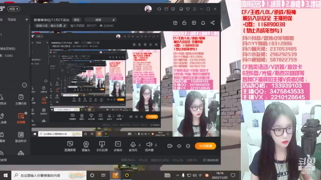This screenshot has height=180, width=321.
Task: Open the Windows Start menu
Action: (x=6, y=175)
